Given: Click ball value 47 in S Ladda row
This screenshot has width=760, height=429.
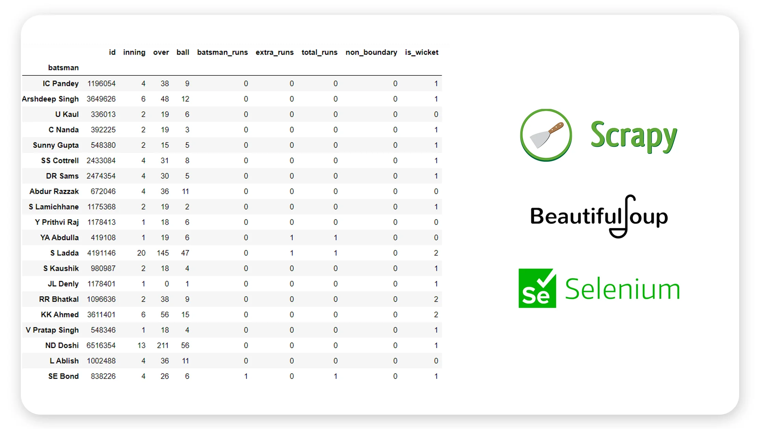Looking at the screenshot, I should [x=185, y=253].
